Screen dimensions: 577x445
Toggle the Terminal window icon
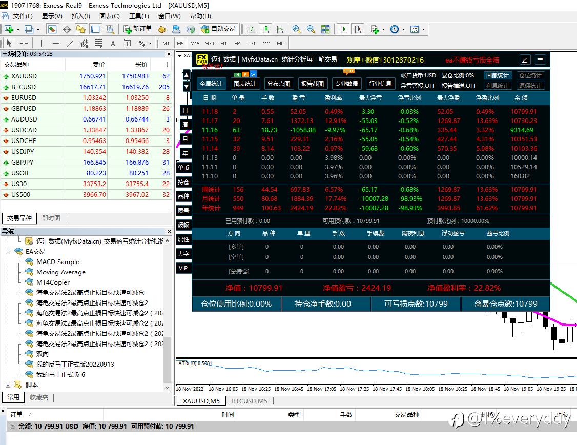[x=95, y=29]
